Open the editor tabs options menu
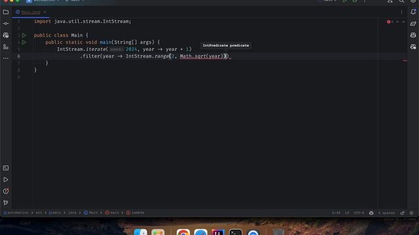This screenshot has width=419, height=235. coord(401,12)
